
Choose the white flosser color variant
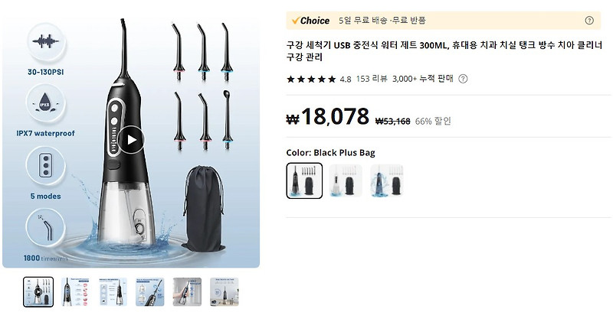[x=346, y=180]
